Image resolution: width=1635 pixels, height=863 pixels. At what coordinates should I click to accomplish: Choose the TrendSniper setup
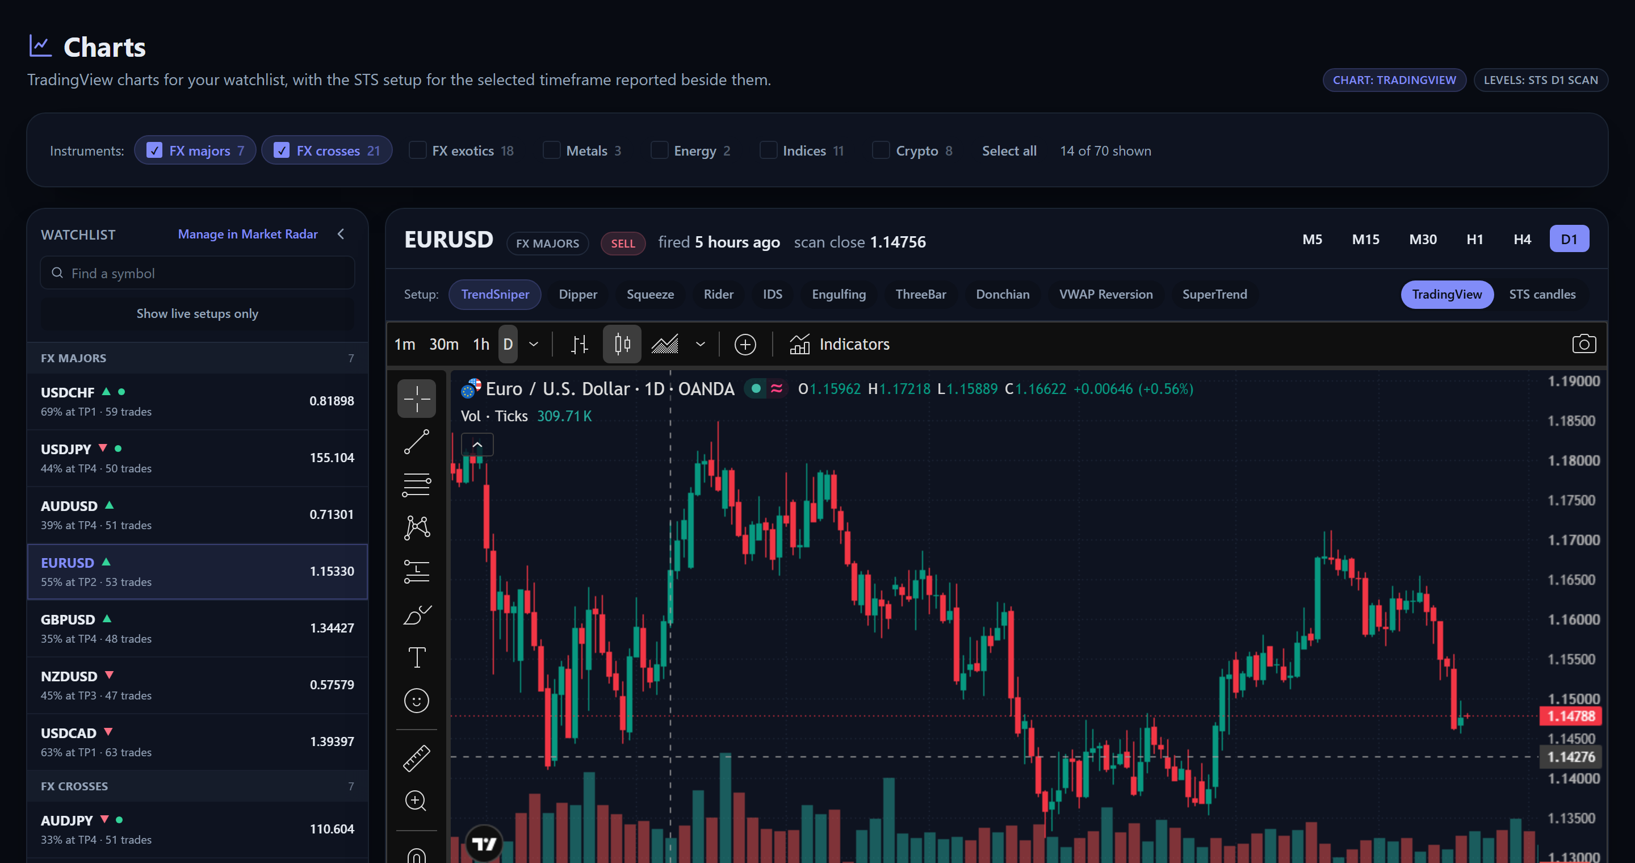[494, 295]
